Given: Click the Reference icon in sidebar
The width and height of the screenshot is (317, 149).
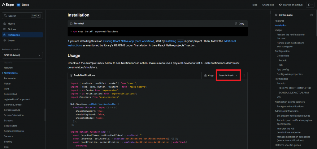Looking at the screenshot, I should (x=5, y=35).
